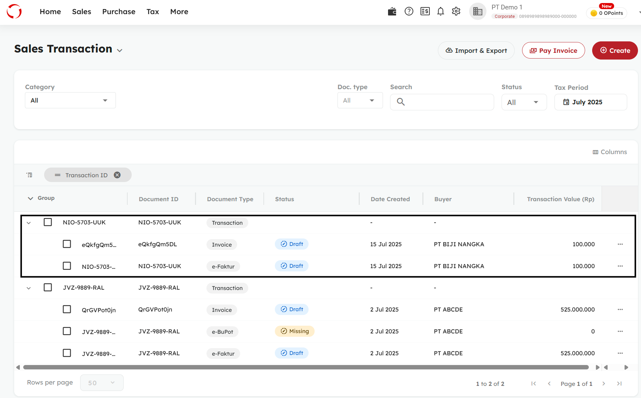Open the settings gear icon
641x398 pixels.
[x=456, y=11]
